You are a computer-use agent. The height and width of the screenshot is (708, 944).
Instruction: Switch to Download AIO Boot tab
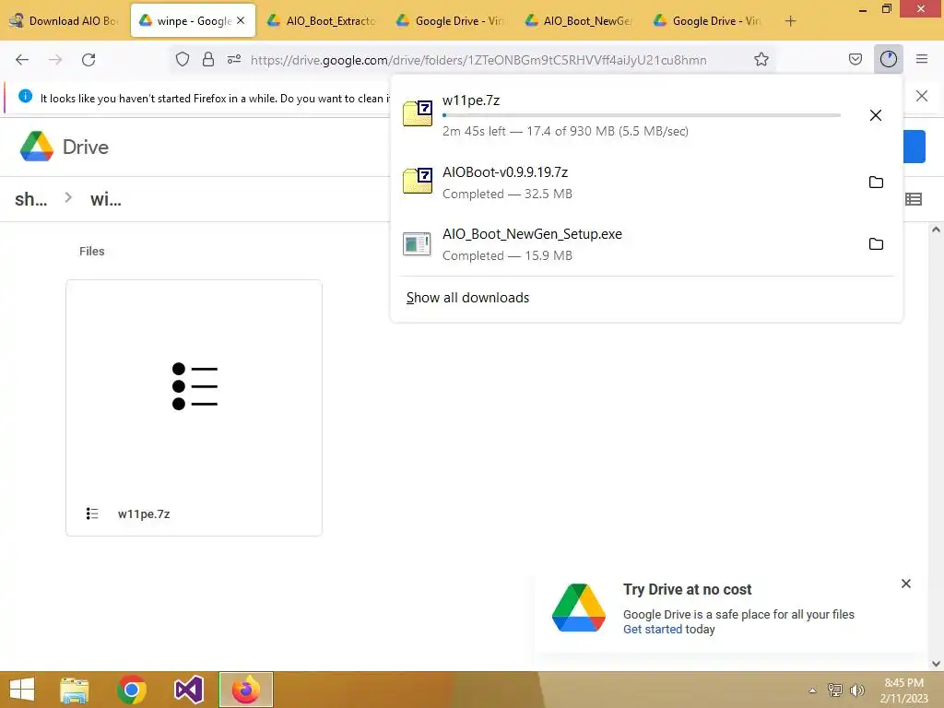[65, 21]
